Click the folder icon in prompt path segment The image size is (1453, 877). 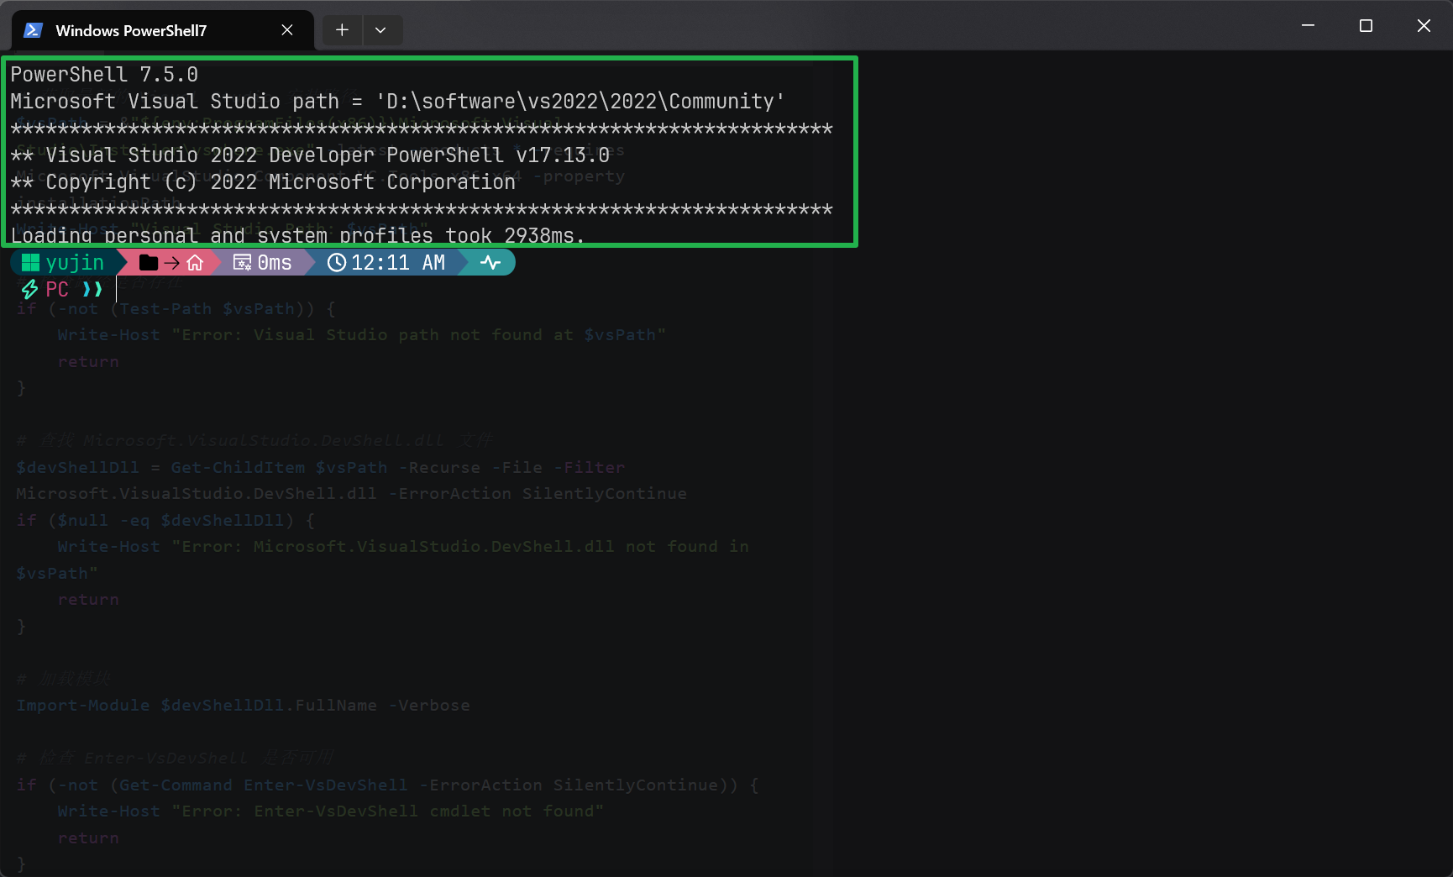click(149, 263)
